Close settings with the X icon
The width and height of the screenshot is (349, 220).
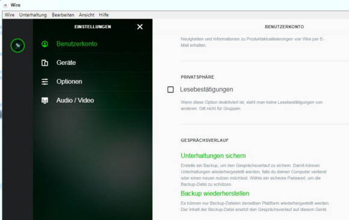coord(140,26)
